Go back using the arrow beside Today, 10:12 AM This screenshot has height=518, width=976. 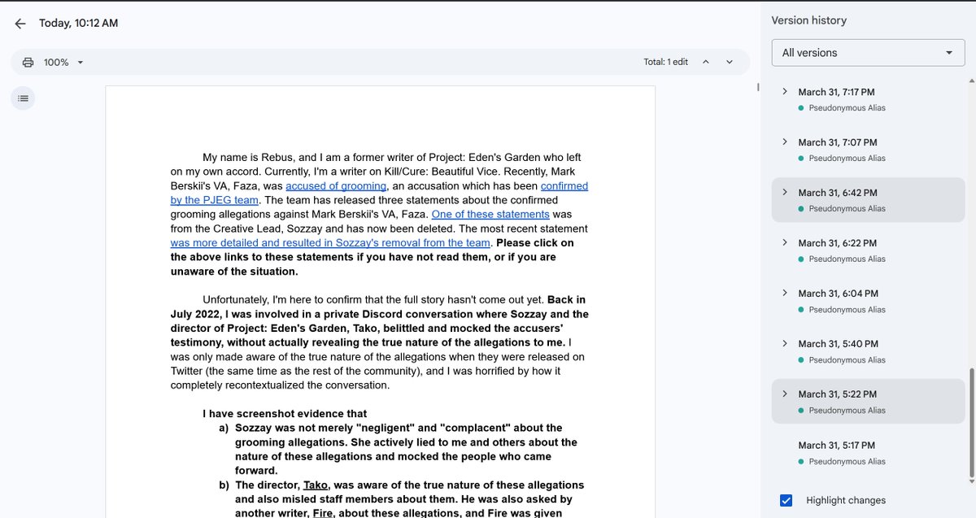pos(20,24)
